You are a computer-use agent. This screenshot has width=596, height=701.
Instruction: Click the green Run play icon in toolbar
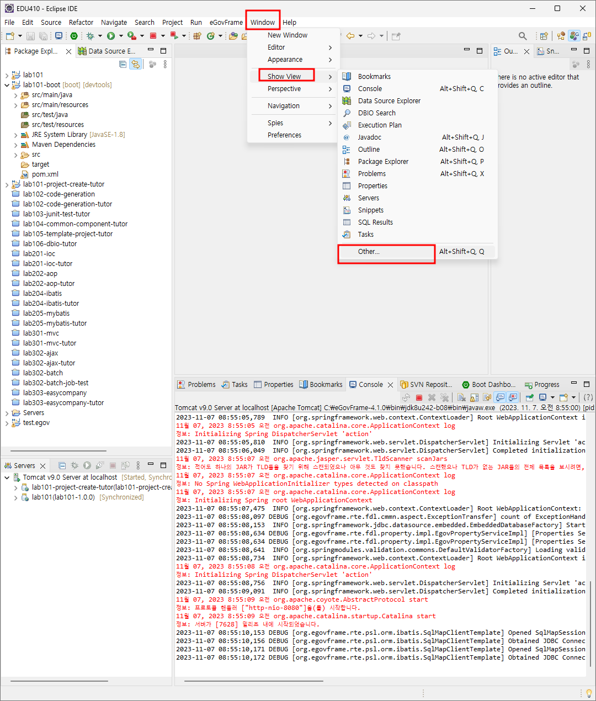tap(111, 36)
